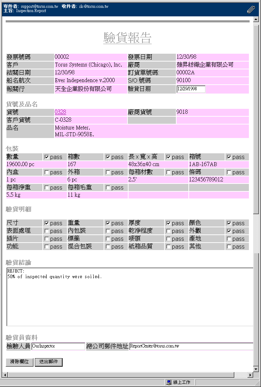Click the 驗貨日期 date field
The image size is (261, 387).
click(x=191, y=89)
